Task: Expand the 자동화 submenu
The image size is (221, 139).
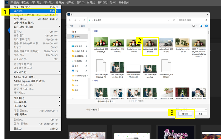Action: pos(59,98)
